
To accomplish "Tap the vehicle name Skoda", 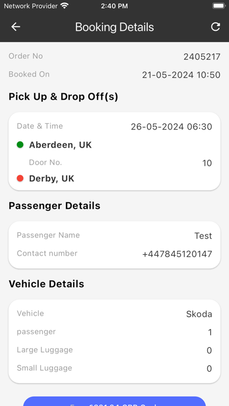I will click(x=199, y=314).
